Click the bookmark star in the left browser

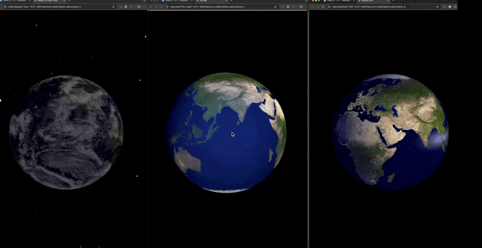pos(113,7)
